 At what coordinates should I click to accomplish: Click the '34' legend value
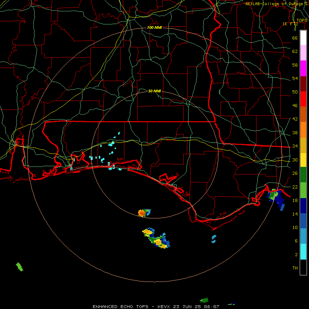point(295,146)
